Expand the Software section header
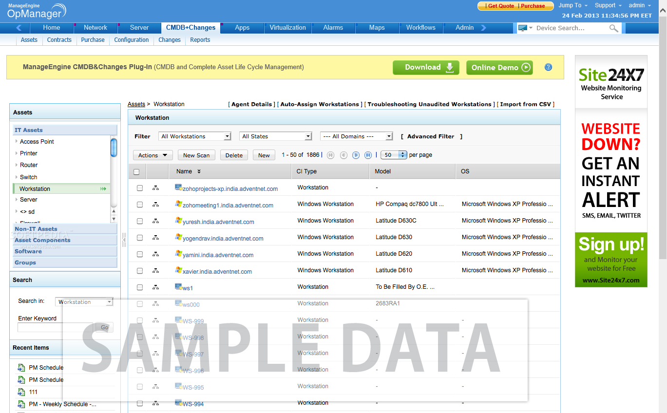The height and width of the screenshot is (413, 667). pos(65,251)
